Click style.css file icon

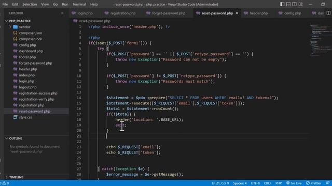coord(15,117)
